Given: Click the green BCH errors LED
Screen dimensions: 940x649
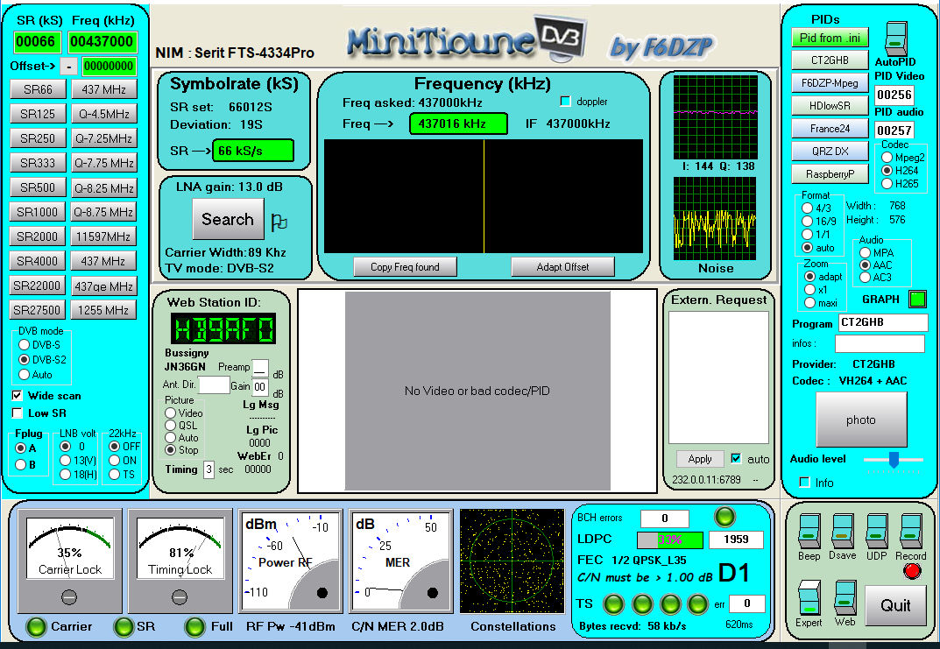Looking at the screenshot, I should point(724,517).
